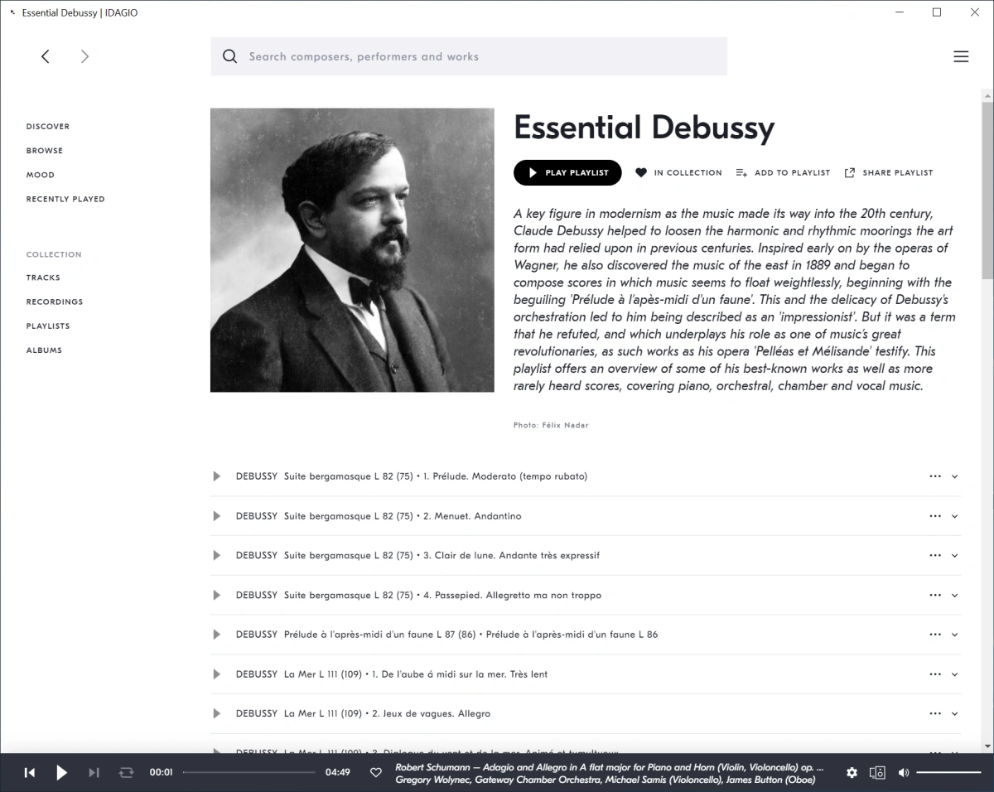Click the 'Photo: Félix Nadar' credit

click(551, 425)
